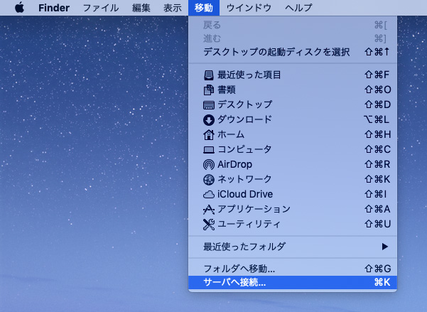
Task: Click the ⇧⌘H shortcut beside ホーム
Action: click(x=377, y=134)
